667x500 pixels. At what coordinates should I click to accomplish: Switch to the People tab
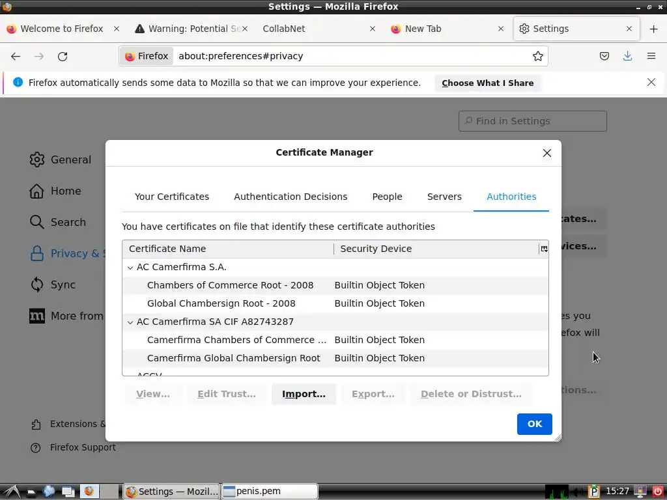coord(387,197)
